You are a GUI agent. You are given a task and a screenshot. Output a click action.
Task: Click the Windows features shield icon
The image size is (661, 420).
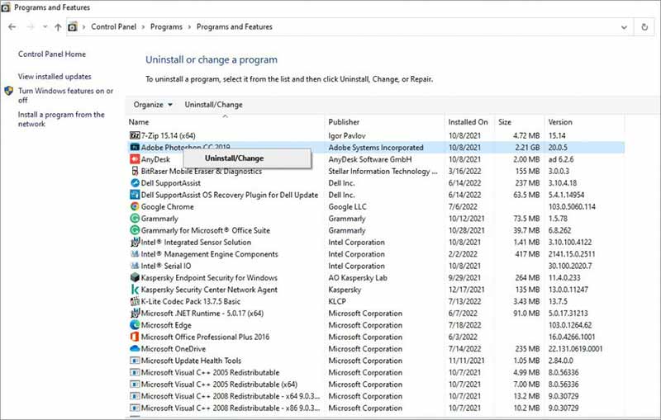9,91
